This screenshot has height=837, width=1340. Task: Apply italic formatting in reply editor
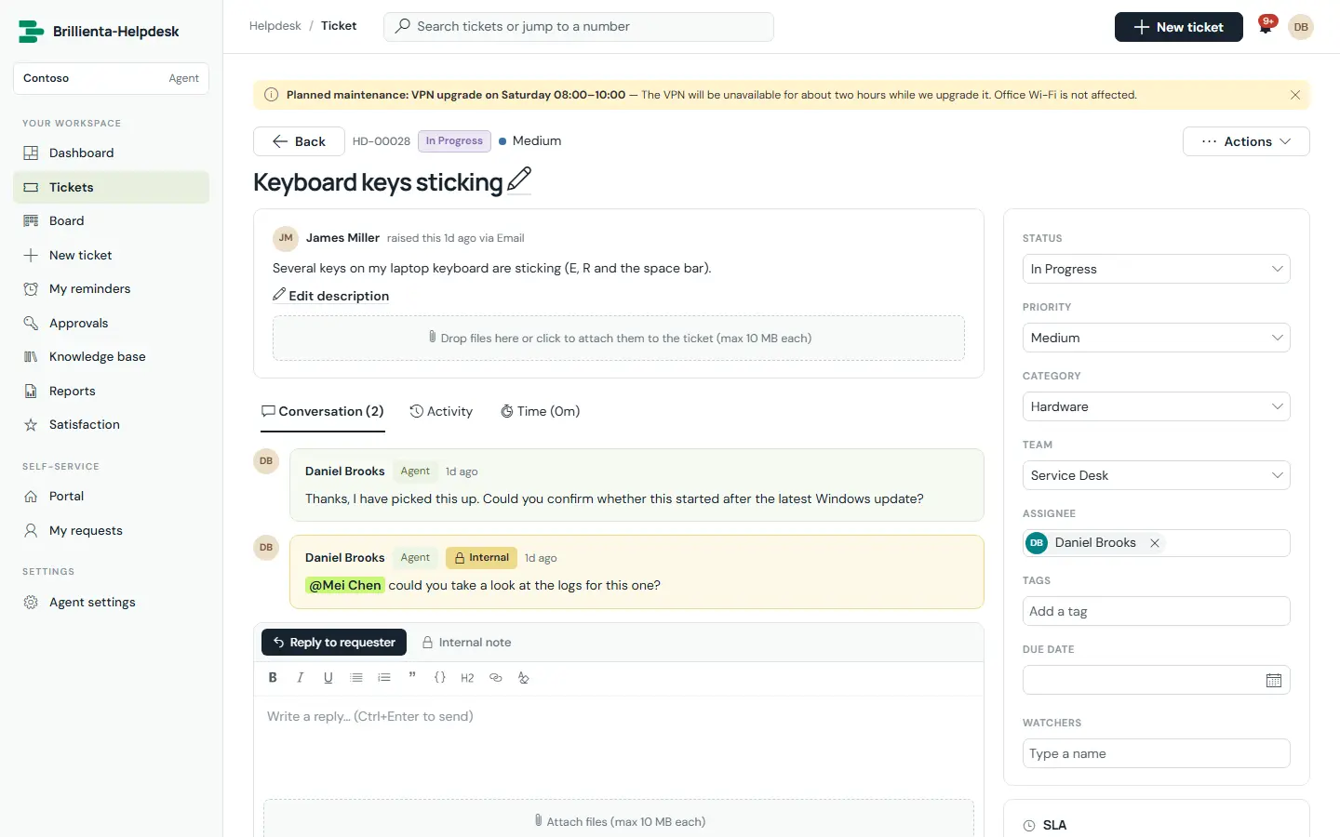point(300,678)
